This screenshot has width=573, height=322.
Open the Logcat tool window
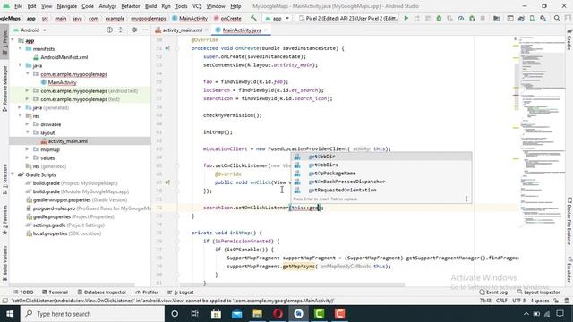(x=181, y=292)
